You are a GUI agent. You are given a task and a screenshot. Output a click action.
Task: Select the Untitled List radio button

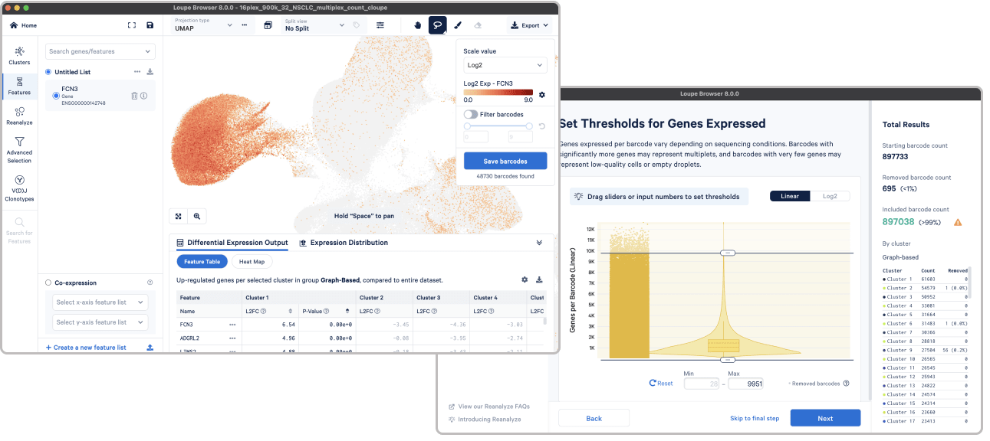pyautogui.click(x=49, y=72)
